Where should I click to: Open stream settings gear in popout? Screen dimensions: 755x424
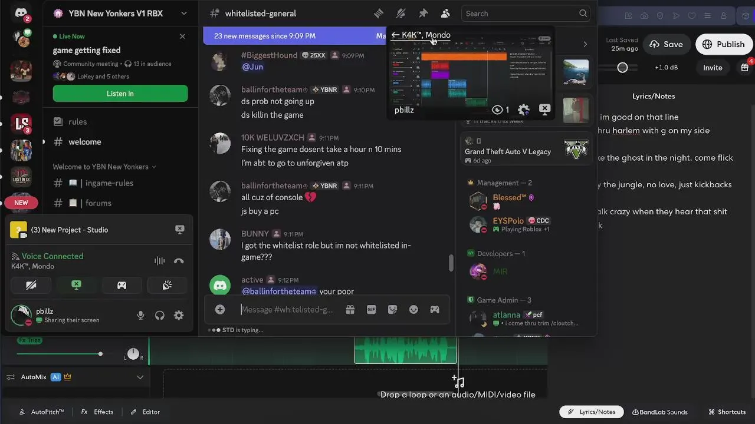523,110
